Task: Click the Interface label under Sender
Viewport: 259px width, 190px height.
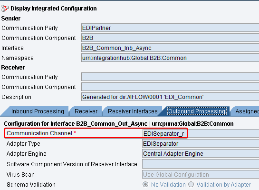Action: pos(12,48)
